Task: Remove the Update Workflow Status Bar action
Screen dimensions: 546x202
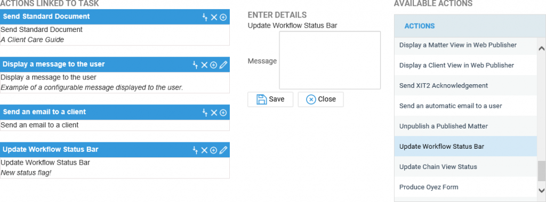Action: point(204,150)
